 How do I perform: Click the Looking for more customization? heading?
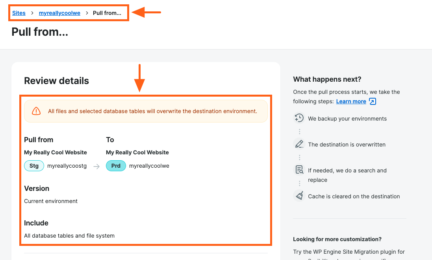click(337, 239)
